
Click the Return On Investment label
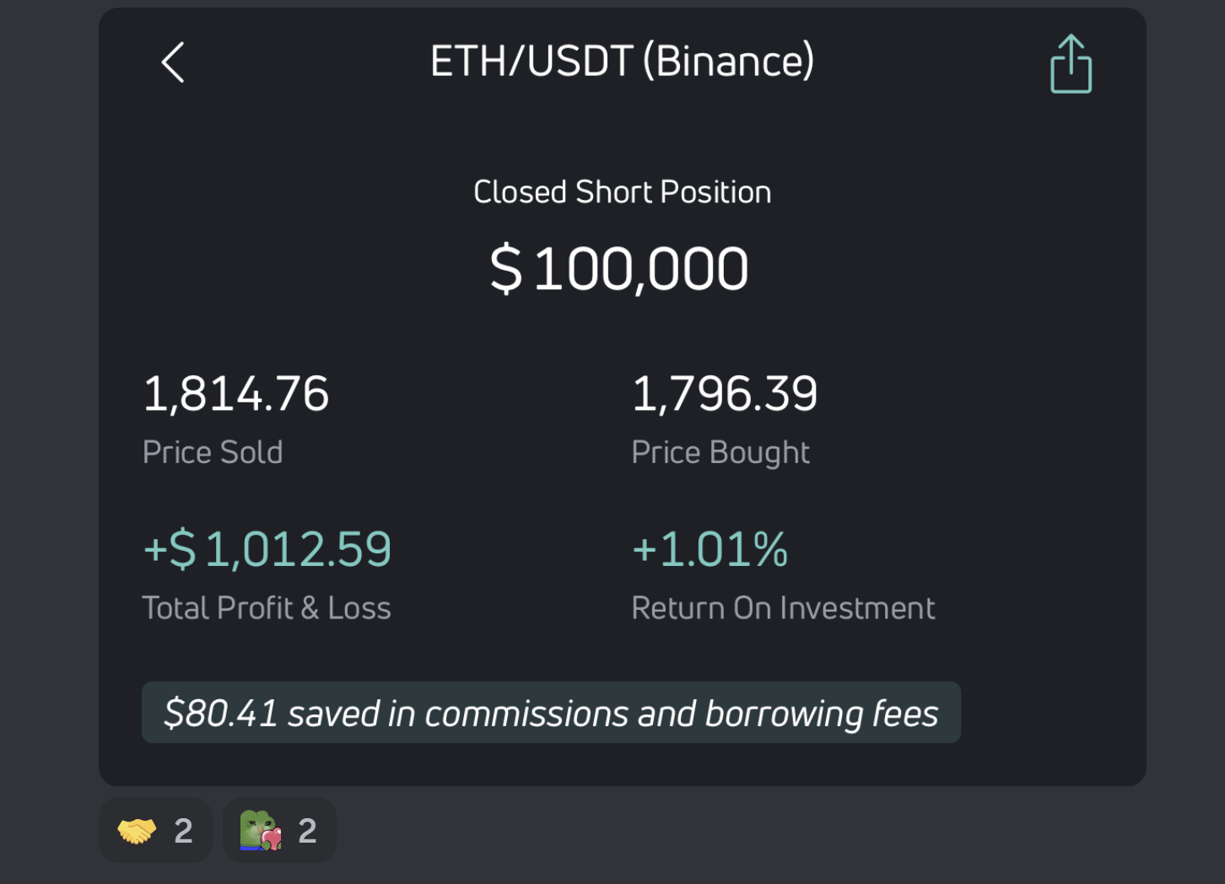click(x=783, y=608)
